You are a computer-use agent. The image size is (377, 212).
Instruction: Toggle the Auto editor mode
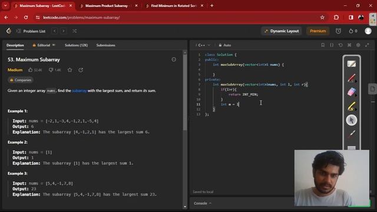[x=225, y=45]
